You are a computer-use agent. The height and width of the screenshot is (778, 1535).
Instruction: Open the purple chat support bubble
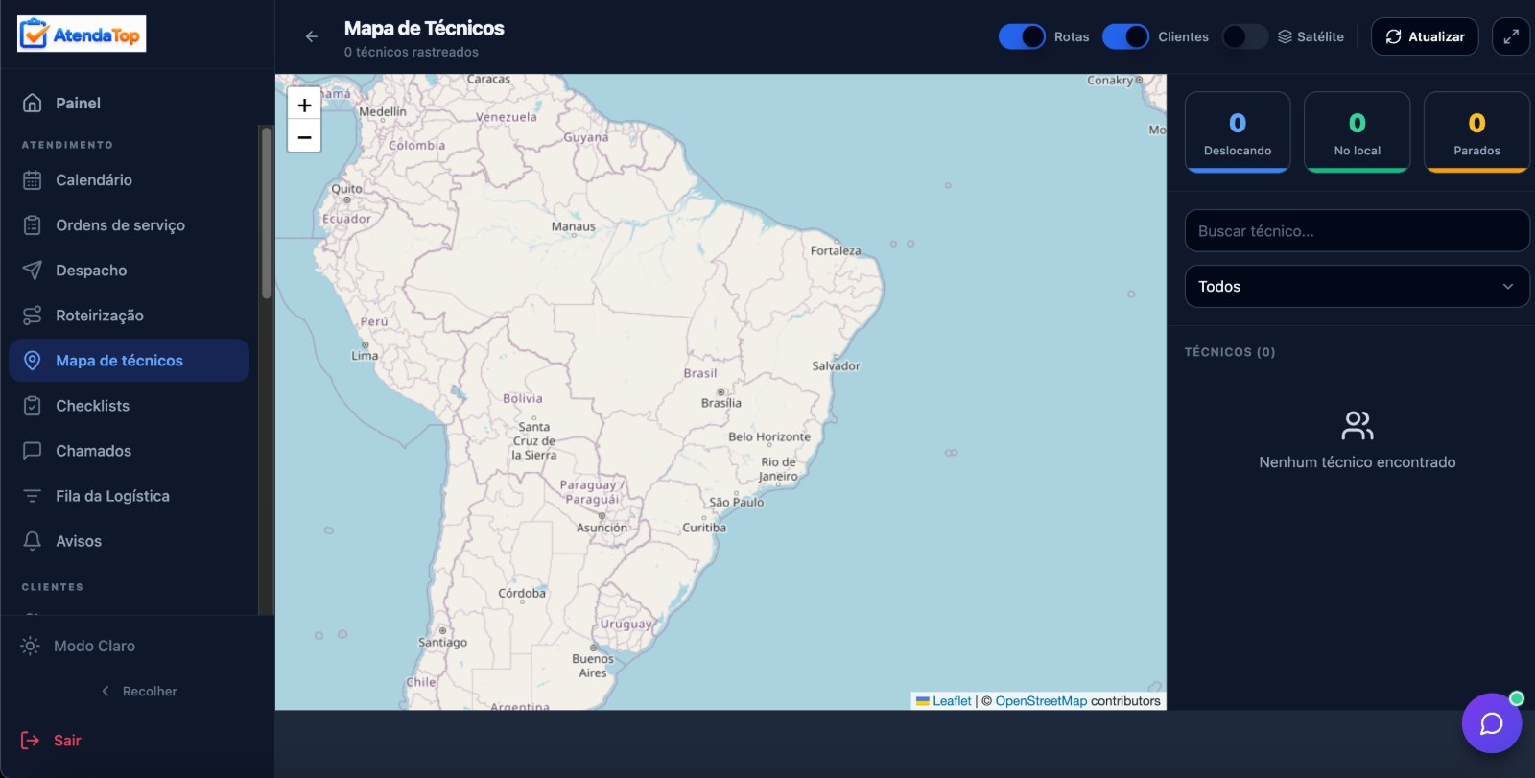pyautogui.click(x=1491, y=722)
